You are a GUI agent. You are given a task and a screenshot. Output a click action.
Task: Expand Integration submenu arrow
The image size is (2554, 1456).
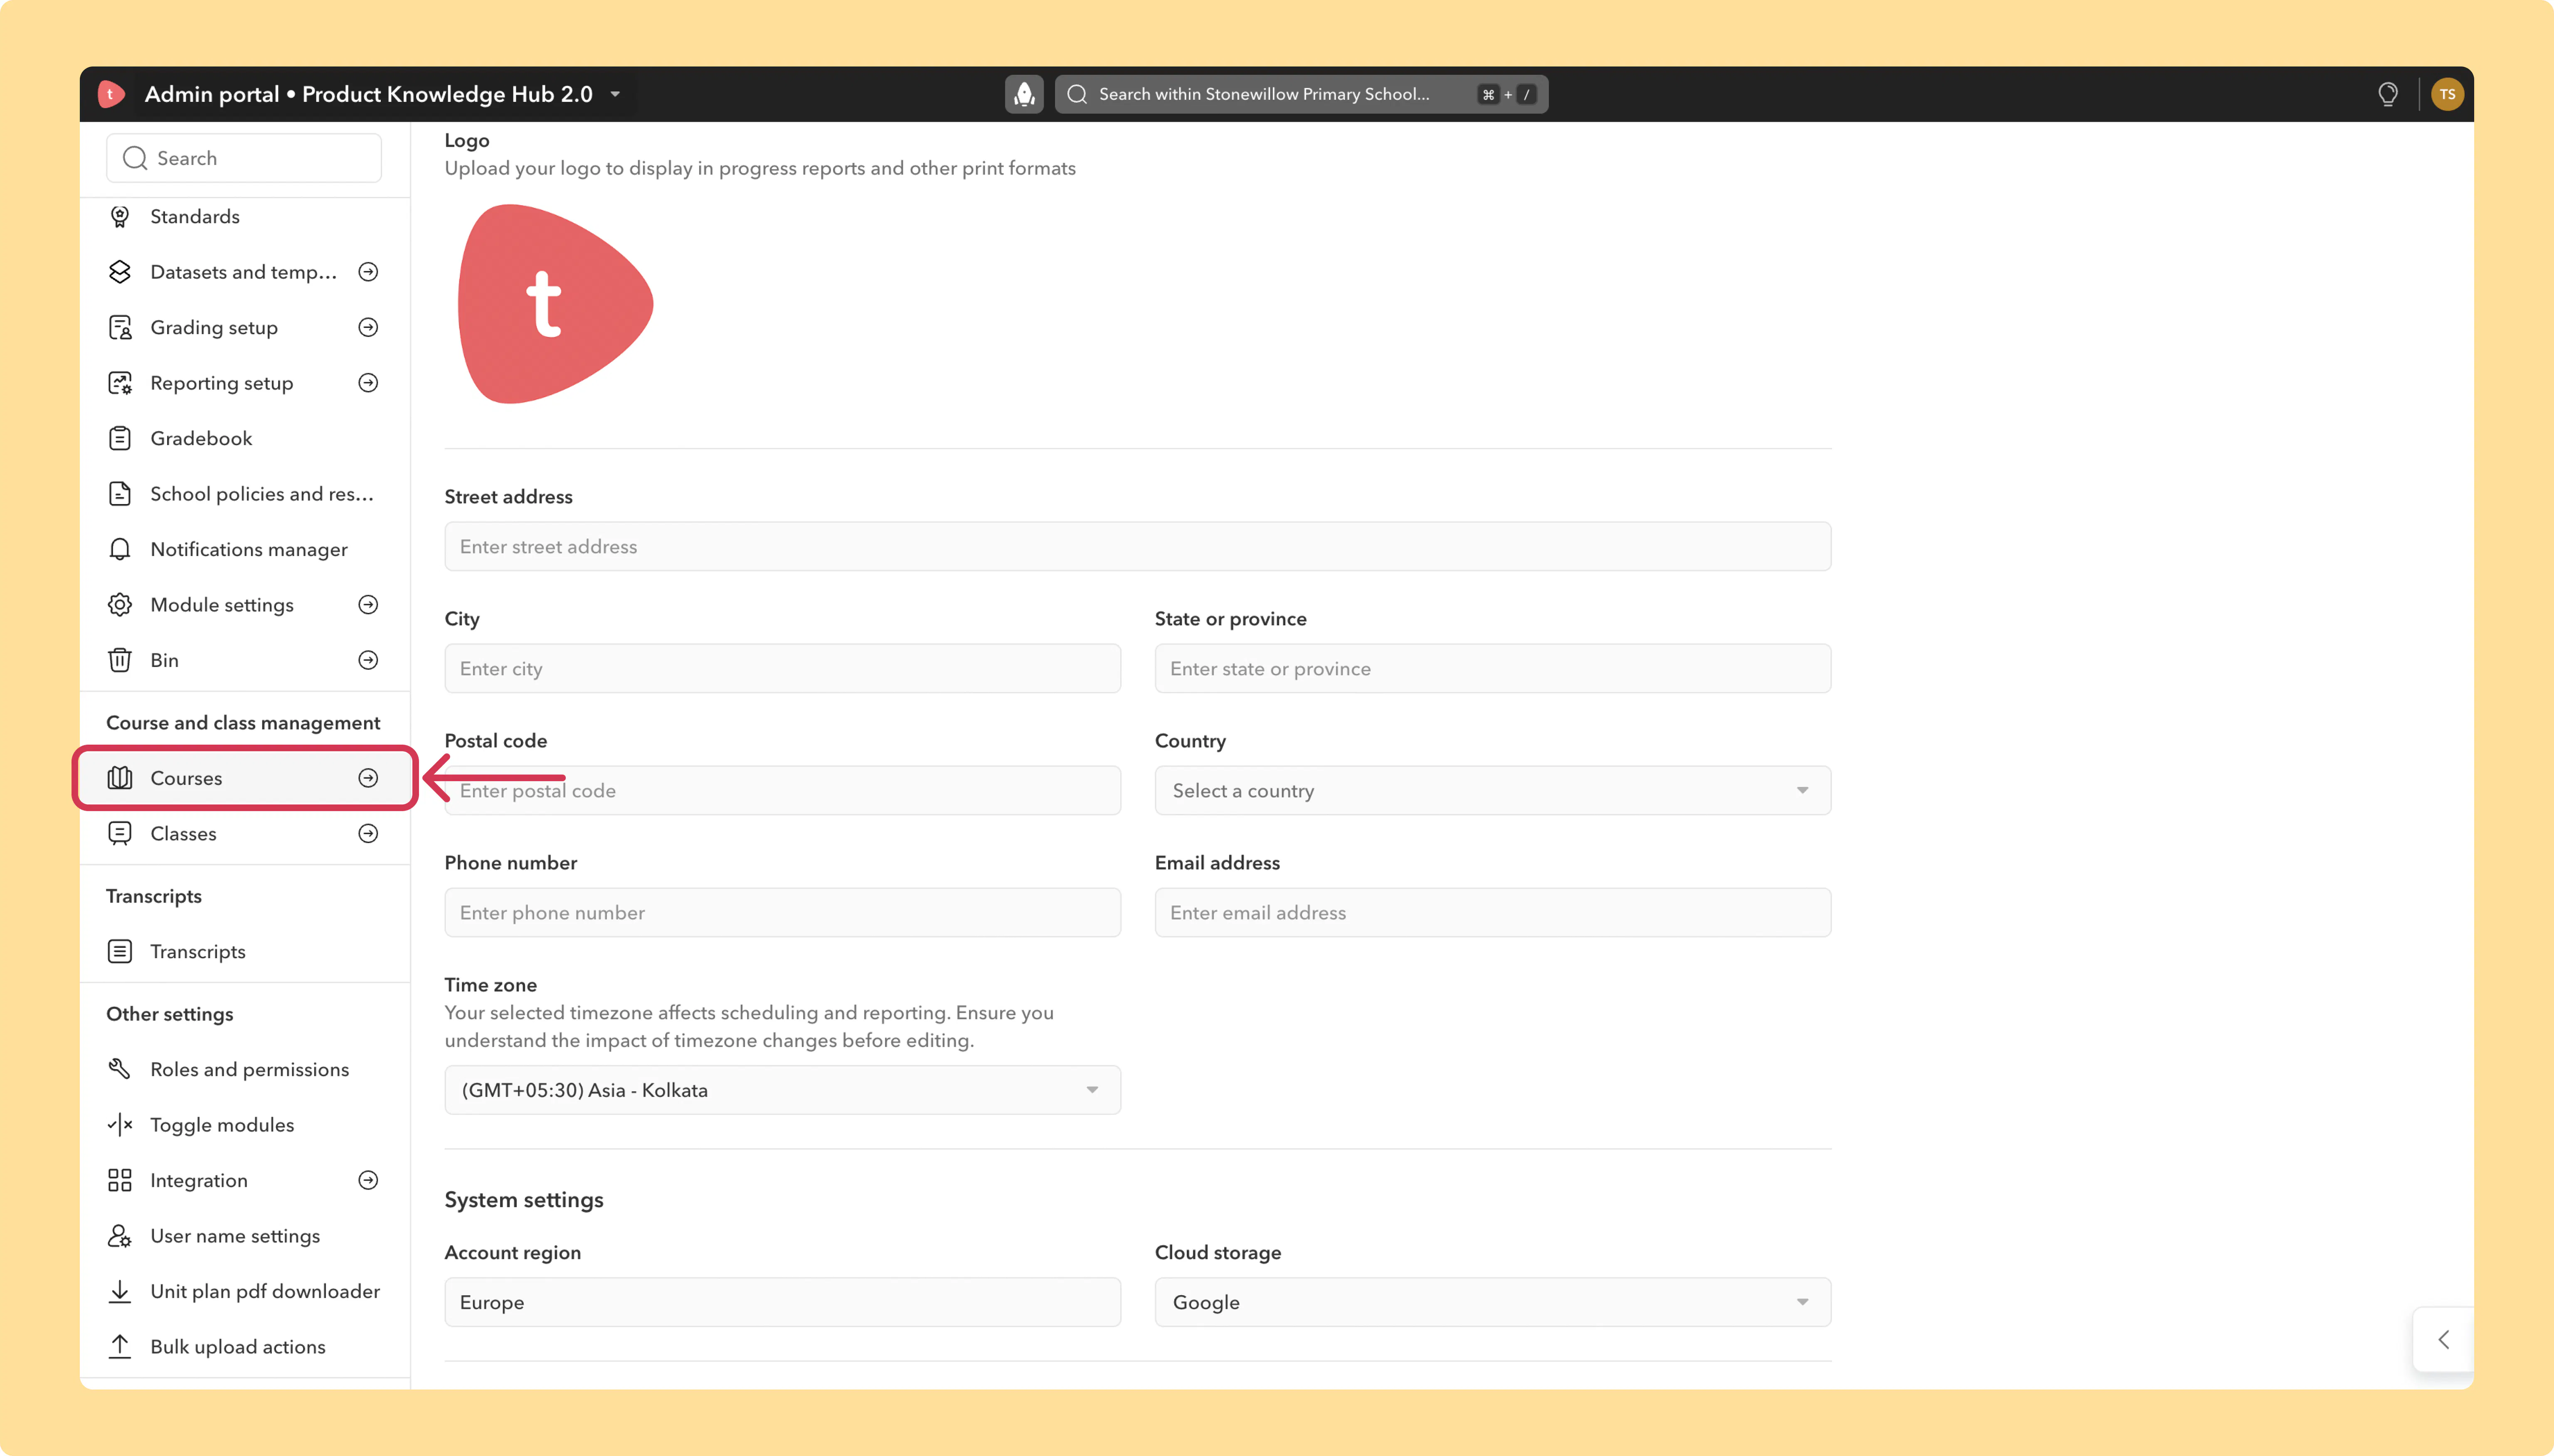coord(368,1180)
